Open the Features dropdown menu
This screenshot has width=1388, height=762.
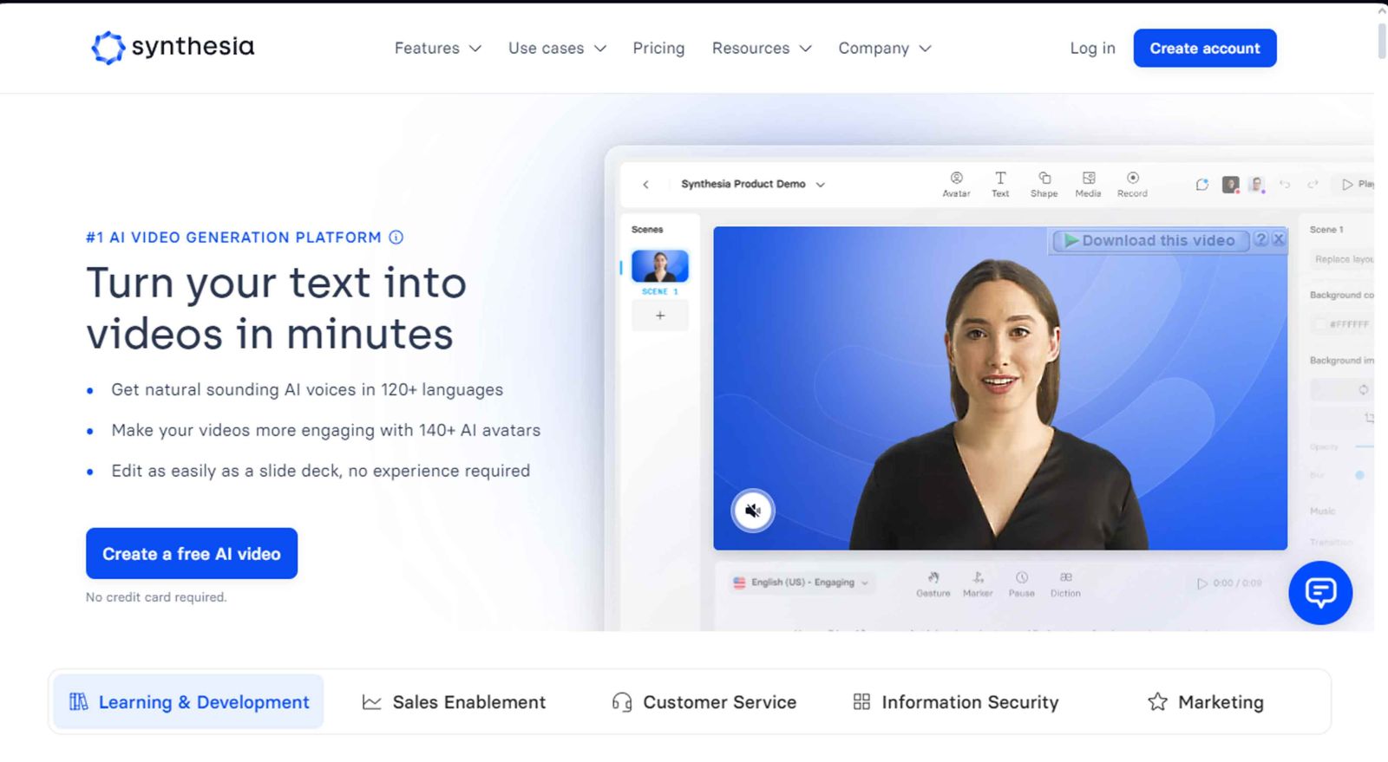point(437,49)
